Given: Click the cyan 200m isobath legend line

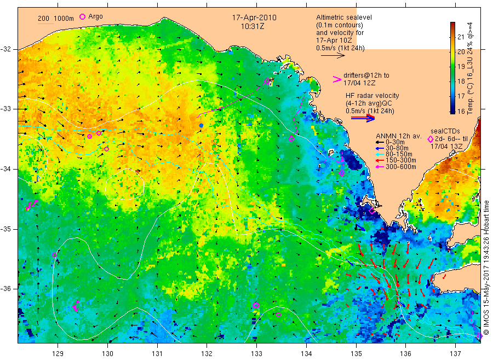Looking at the screenshot, I should 45,24.
